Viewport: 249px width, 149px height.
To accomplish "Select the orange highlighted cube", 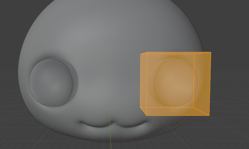I will coord(176,84).
